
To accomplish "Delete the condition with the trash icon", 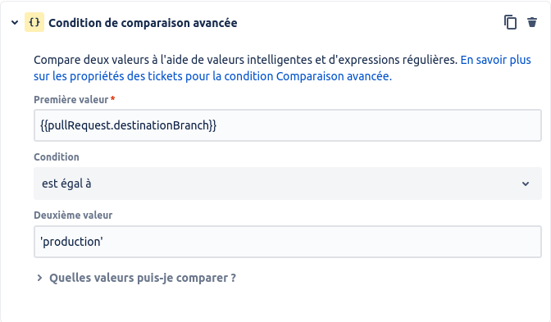I will [532, 22].
